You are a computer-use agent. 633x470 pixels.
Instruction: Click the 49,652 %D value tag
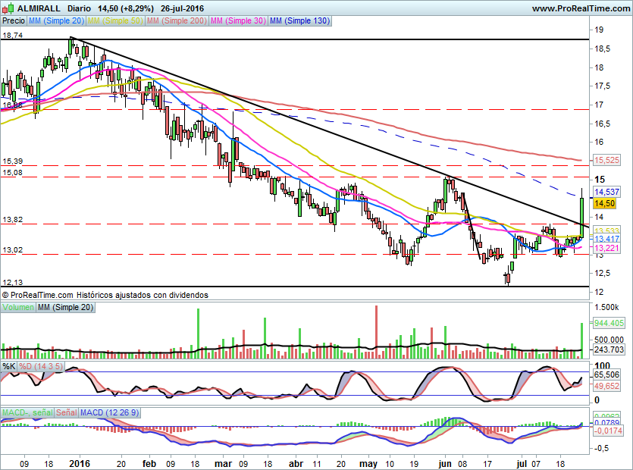(606, 386)
